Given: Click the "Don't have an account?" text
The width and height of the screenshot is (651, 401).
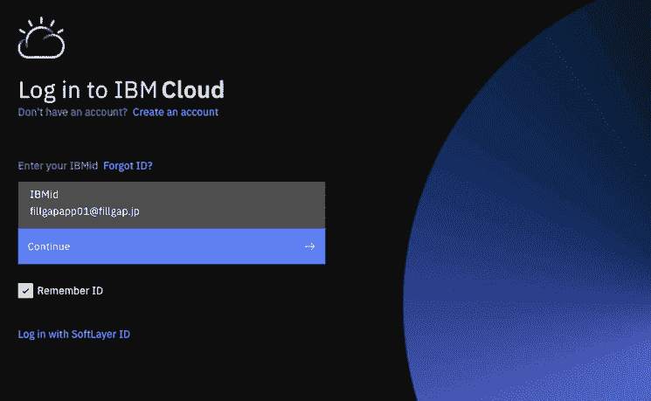Looking at the screenshot, I should point(73,112).
